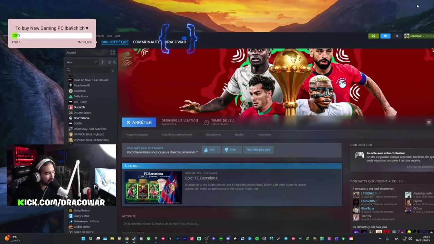Toggle the recent activity clock filter
The height and width of the screenshot is (244, 434).
click(109, 62)
